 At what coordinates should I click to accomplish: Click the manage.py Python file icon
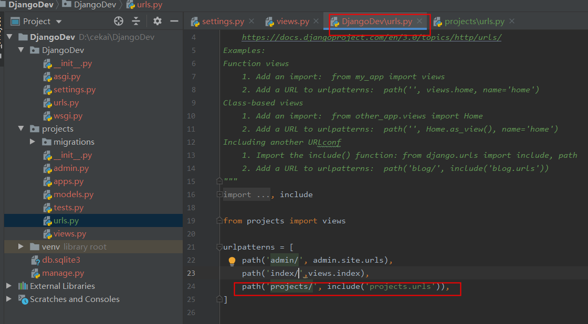click(x=35, y=273)
